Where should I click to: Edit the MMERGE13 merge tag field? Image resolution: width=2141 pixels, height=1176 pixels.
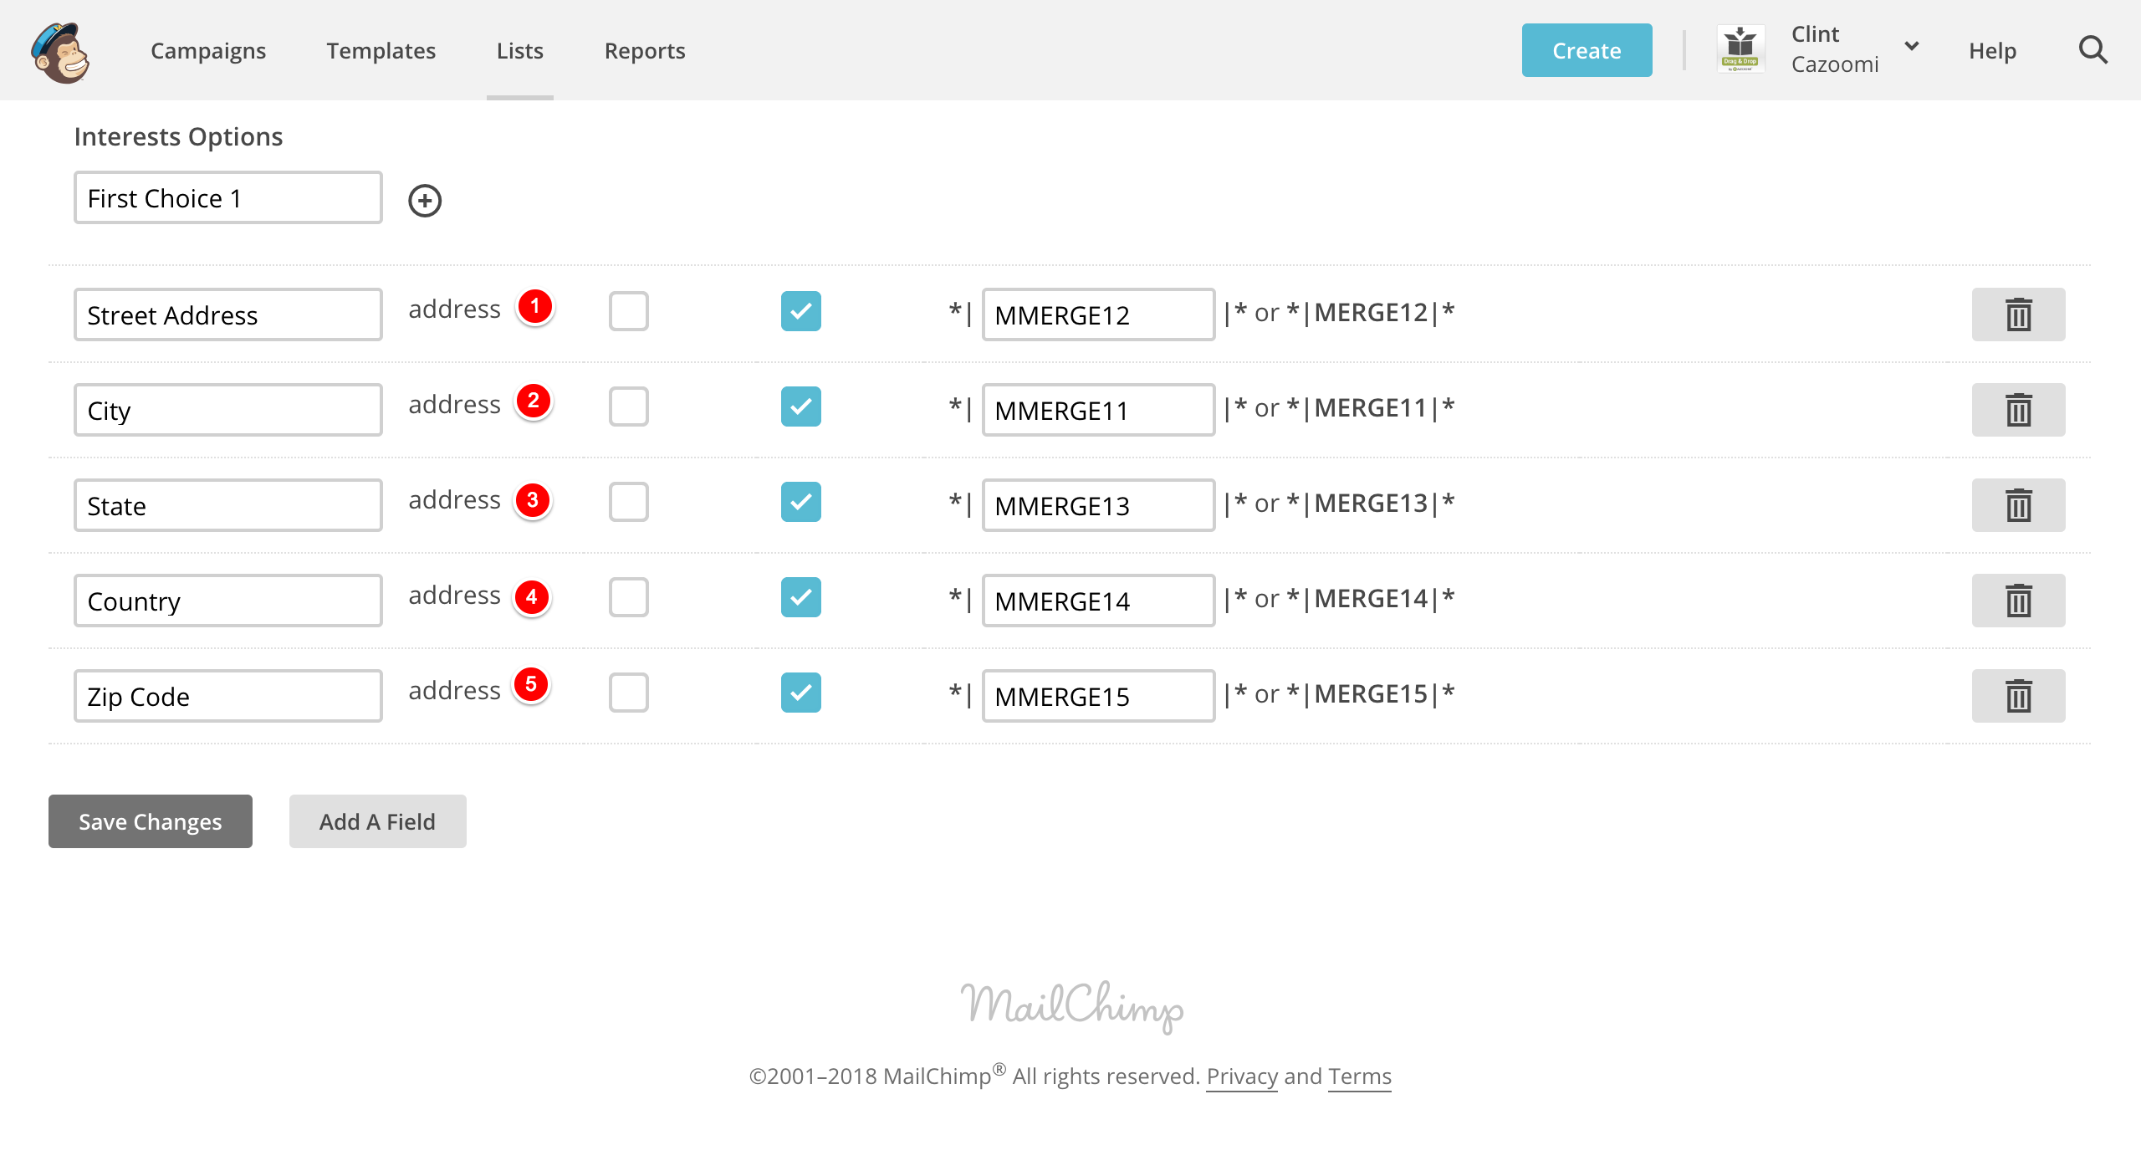(x=1098, y=505)
